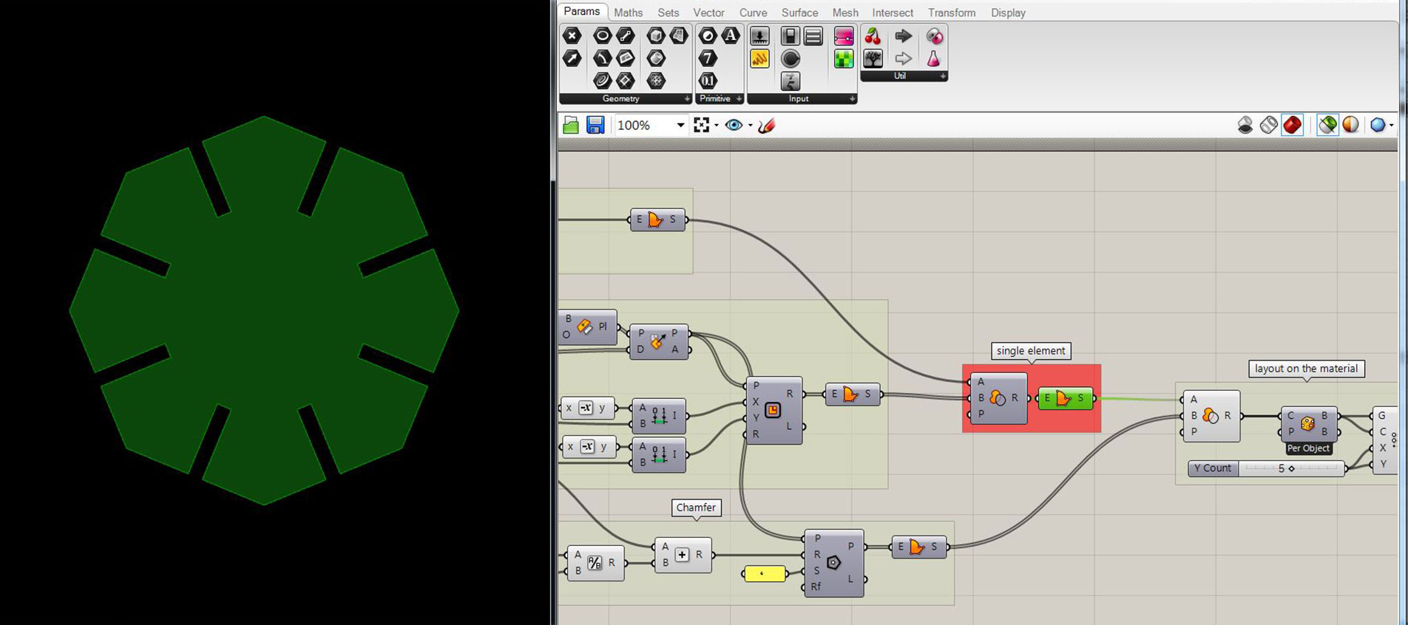Select the tree viewer icon in Util
Viewport: 1408px width, 625px height.
tap(873, 58)
